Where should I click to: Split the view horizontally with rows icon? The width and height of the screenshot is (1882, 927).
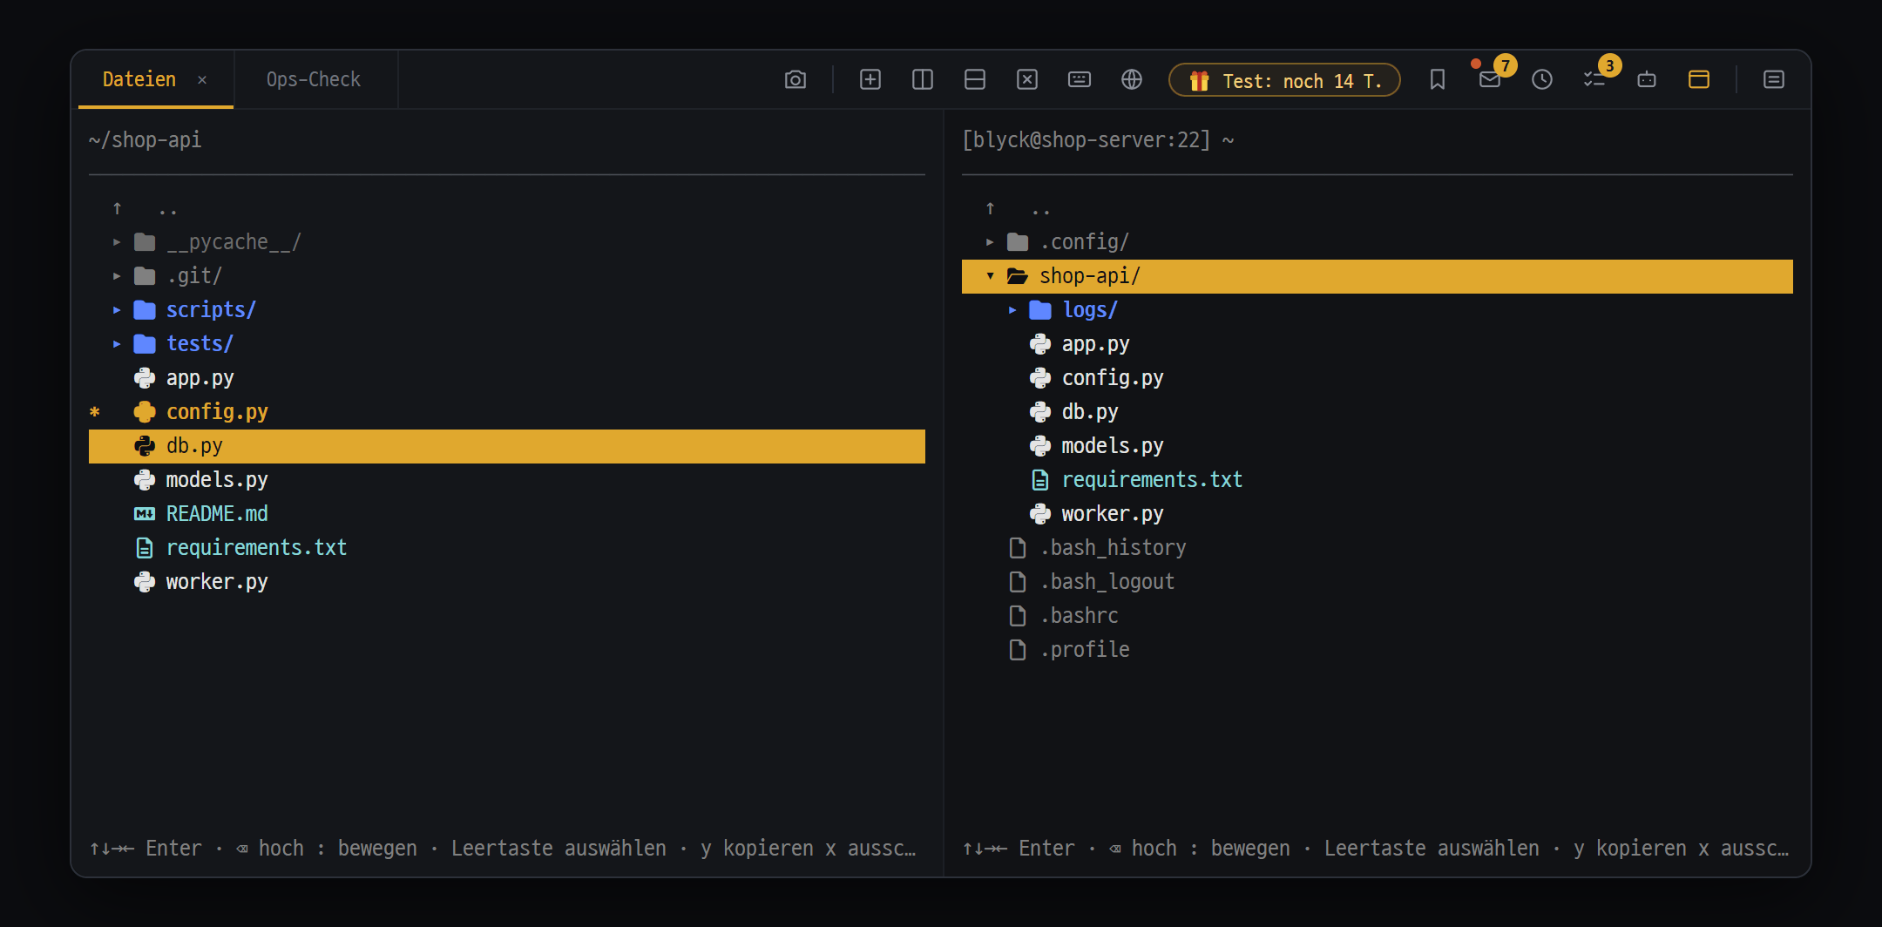(974, 80)
